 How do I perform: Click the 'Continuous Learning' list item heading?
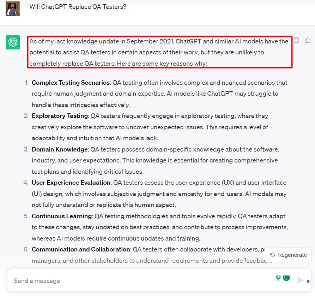(x=62, y=216)
